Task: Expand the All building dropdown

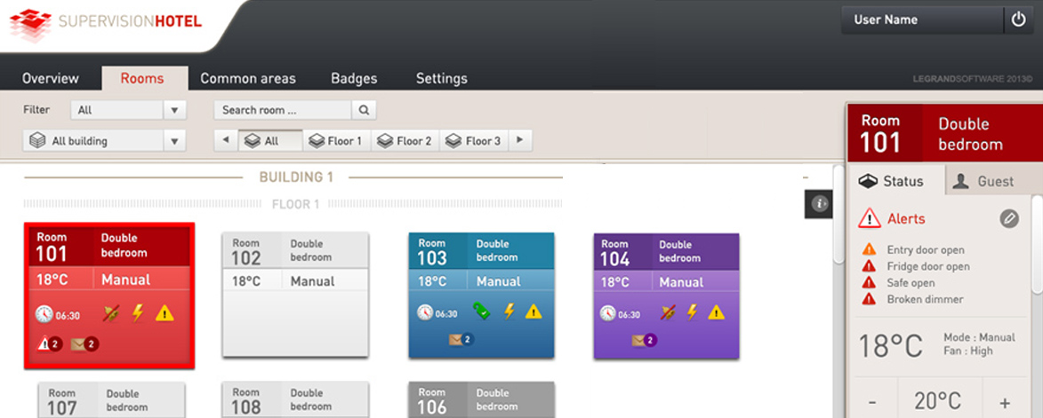Action: 104,140
